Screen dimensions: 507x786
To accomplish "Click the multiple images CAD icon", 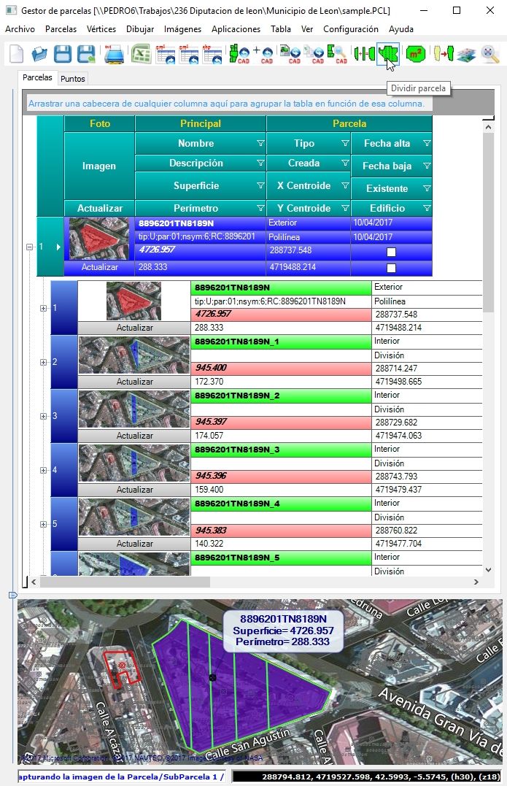I will (314, 54).
